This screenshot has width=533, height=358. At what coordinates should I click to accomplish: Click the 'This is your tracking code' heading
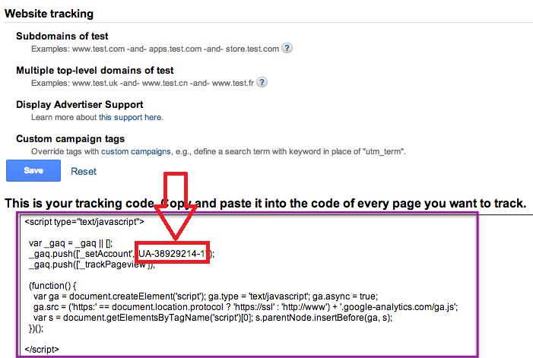click(265, 203)
